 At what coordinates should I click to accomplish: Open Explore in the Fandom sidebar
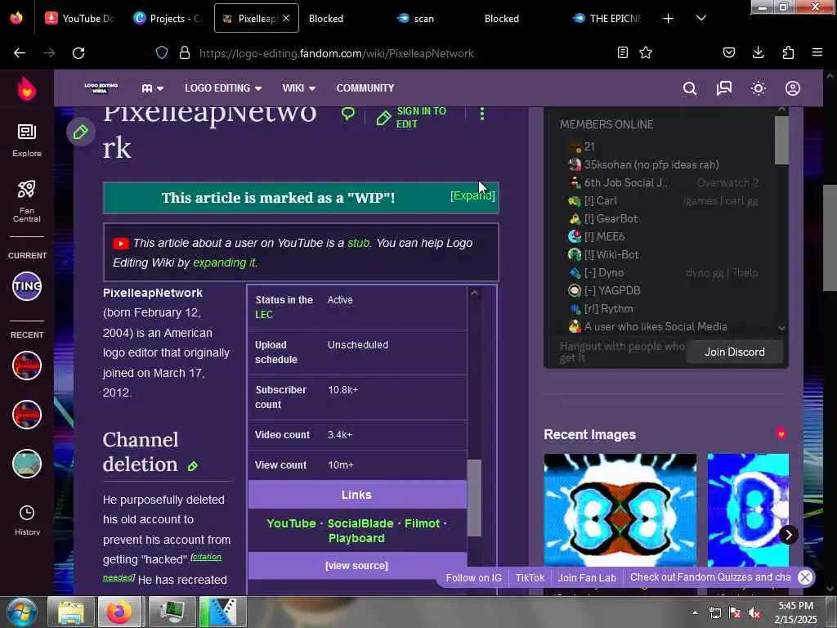(x=27, y=140)
